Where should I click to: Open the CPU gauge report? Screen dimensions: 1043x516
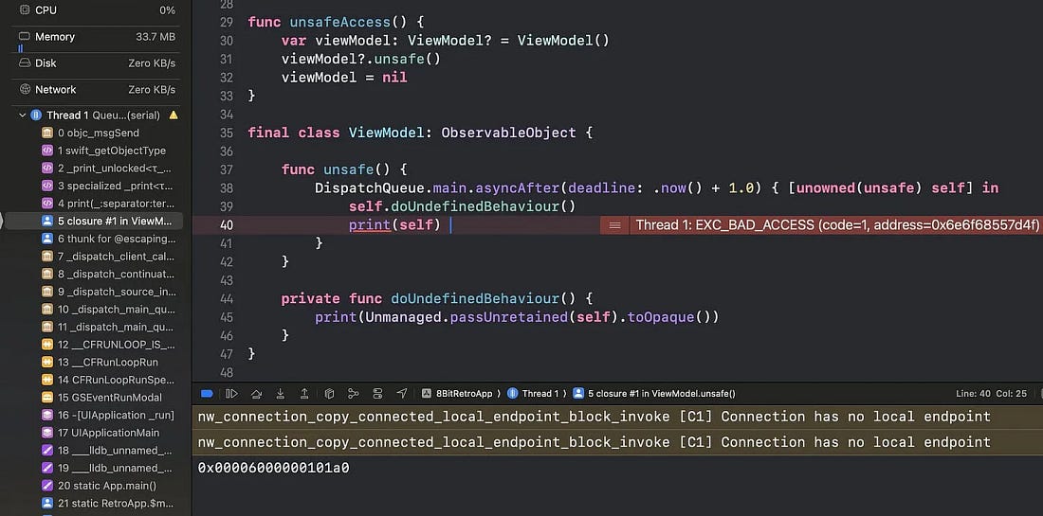(x=97, y=10)
